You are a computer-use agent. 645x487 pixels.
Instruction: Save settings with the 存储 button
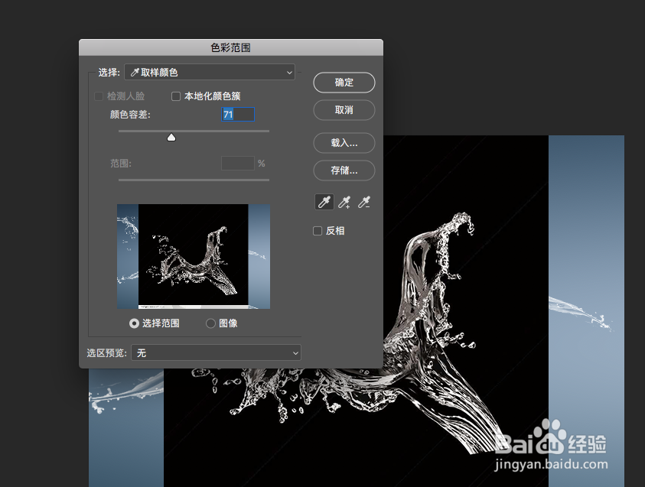[x=344, y=170]
